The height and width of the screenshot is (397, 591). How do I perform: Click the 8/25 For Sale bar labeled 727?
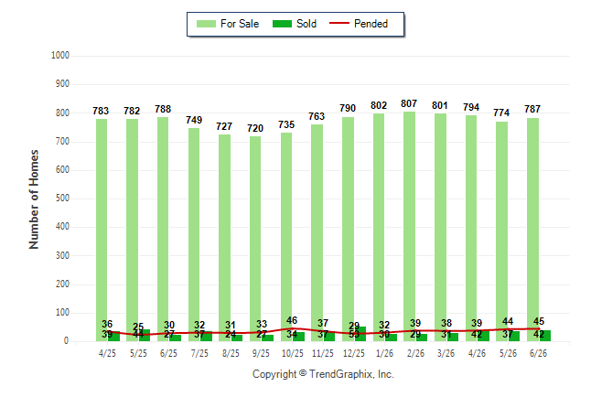225,238
